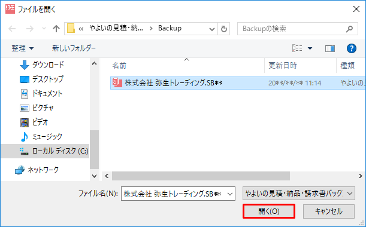Expand the address bar history dropdown
The width and height of the screenshot is (366, 227).
pyautogui.click(x=211, y=29)
